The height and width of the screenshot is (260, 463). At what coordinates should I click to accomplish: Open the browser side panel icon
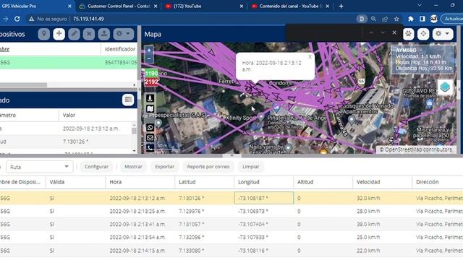422,19
